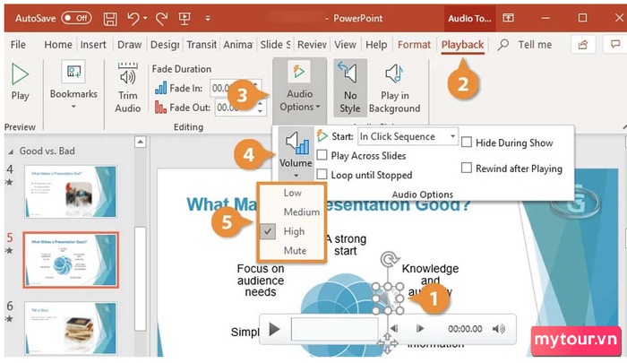Click play on the audio player bar
This screenshot has height=363, width=627.
[274, 330]
